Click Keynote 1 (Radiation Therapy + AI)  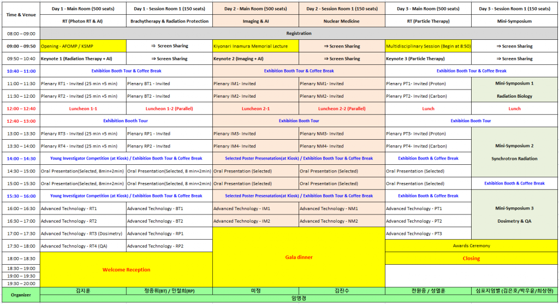pos(83,58)
